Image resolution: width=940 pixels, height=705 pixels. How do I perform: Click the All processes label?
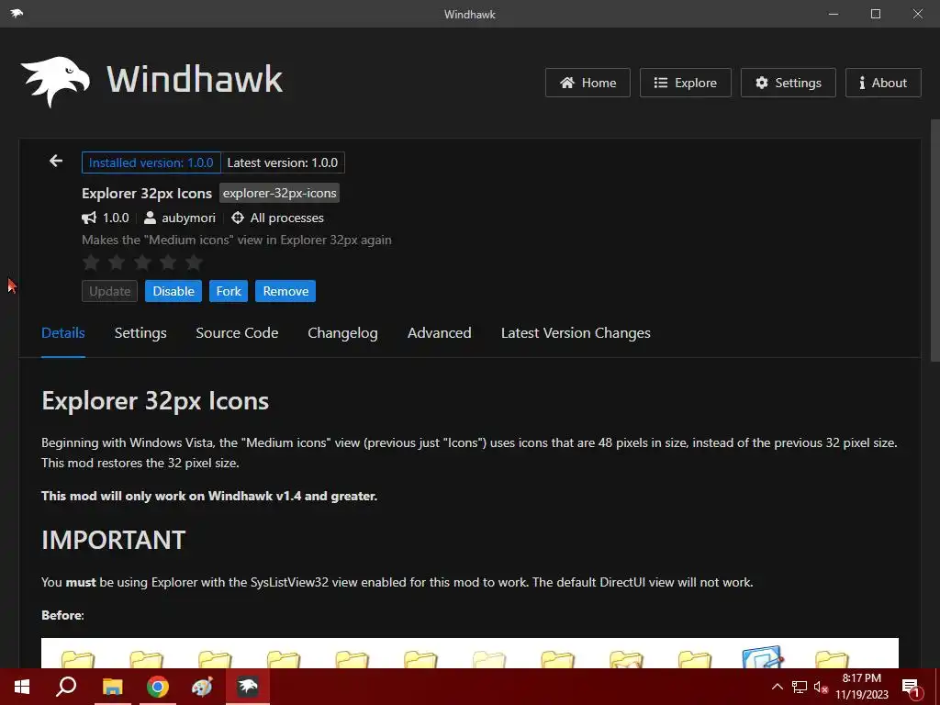coord(287,218)
